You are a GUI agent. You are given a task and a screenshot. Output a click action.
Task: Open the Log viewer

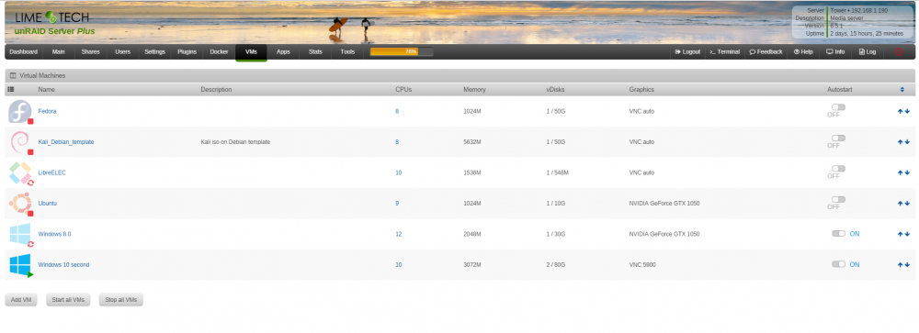[x=868, y=51]
